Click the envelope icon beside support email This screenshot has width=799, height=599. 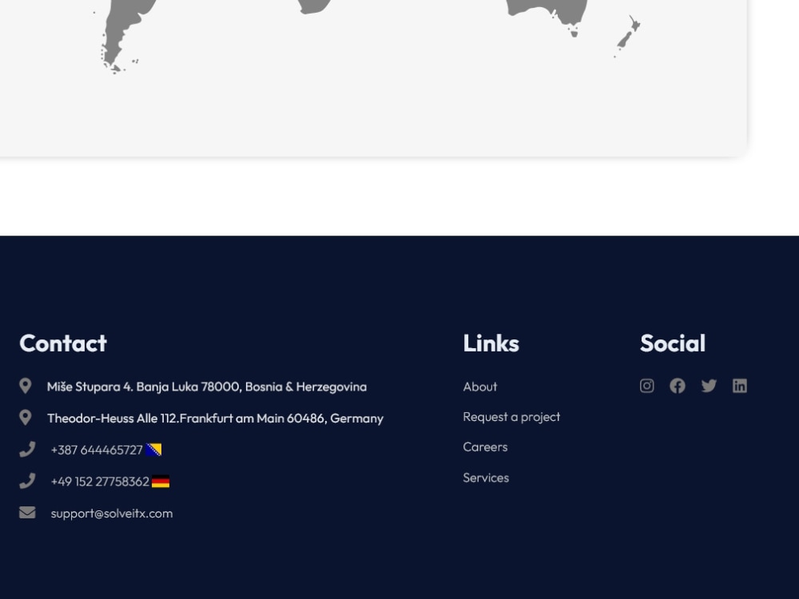(27, 513)
